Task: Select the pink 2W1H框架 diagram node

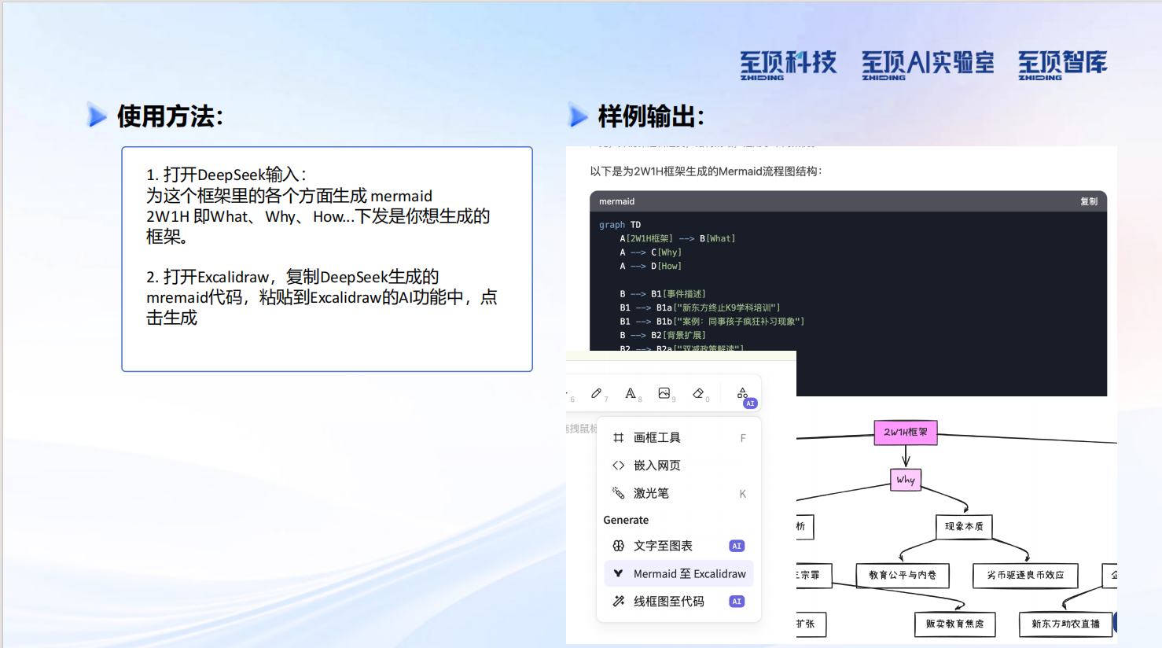Action: (906, 433)
